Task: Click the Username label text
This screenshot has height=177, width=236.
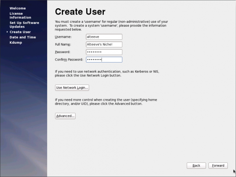Action: coord(64,37)
